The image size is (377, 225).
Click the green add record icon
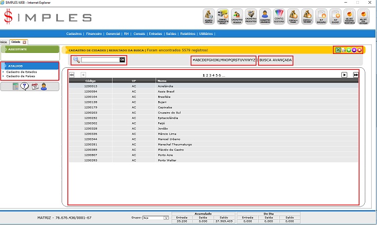pos(349,50)
